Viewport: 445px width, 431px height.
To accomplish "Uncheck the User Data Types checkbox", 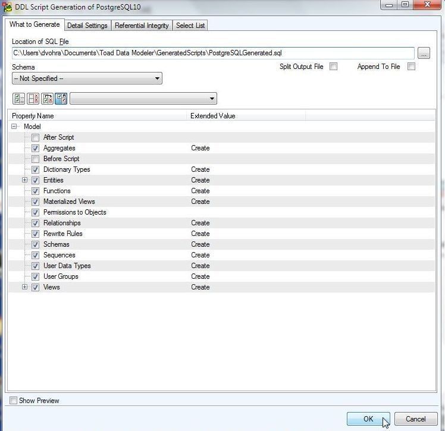I will coord(35,266).
